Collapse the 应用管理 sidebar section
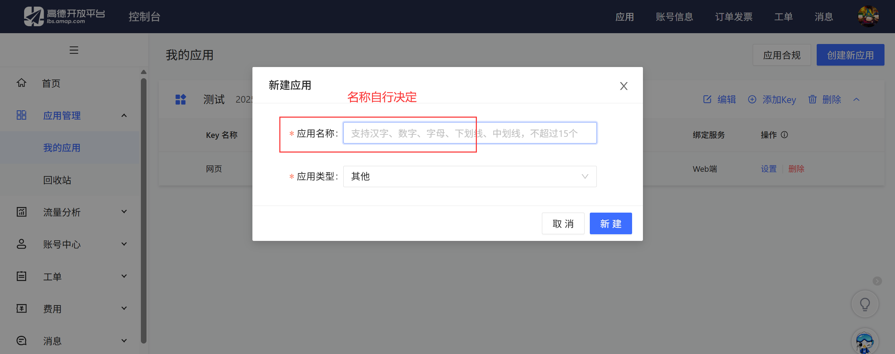This screenshot has width=895, height=354. tap(124, 116)
